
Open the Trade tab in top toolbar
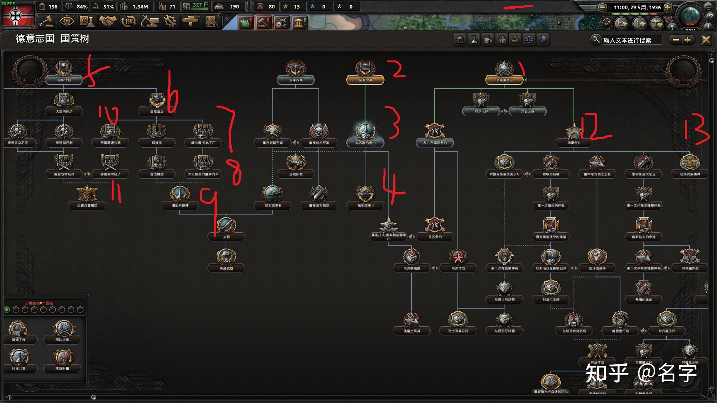pyautogui.click(x=129, y=21)
